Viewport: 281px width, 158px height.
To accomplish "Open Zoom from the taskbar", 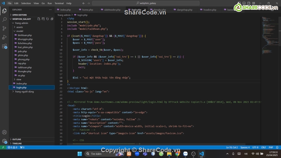I will (x=137, y=154).
